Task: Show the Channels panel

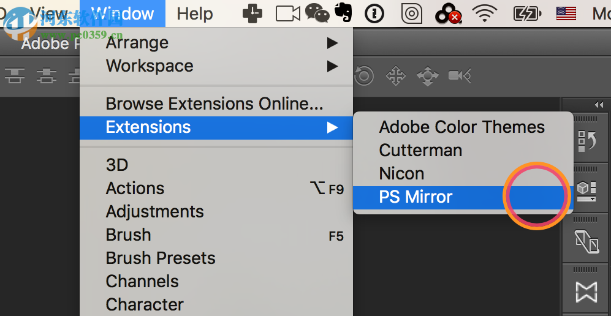Action: click(216, 281)
